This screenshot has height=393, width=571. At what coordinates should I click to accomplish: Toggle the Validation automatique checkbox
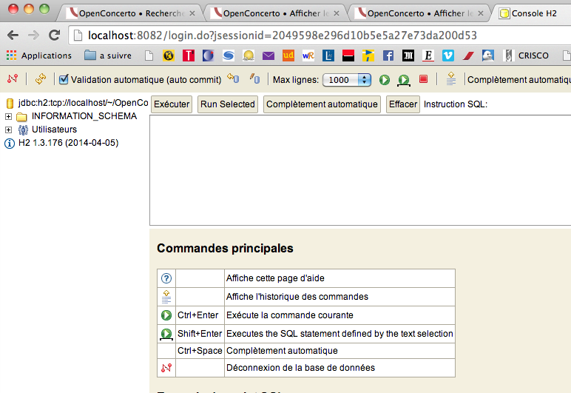[64, 80]
